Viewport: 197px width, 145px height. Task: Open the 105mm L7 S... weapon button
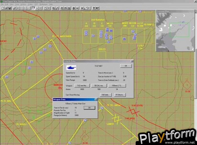point(117,86)
